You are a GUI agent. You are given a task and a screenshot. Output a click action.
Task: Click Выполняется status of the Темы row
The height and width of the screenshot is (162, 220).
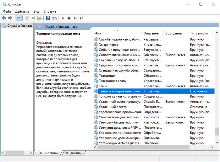[175, 86]
